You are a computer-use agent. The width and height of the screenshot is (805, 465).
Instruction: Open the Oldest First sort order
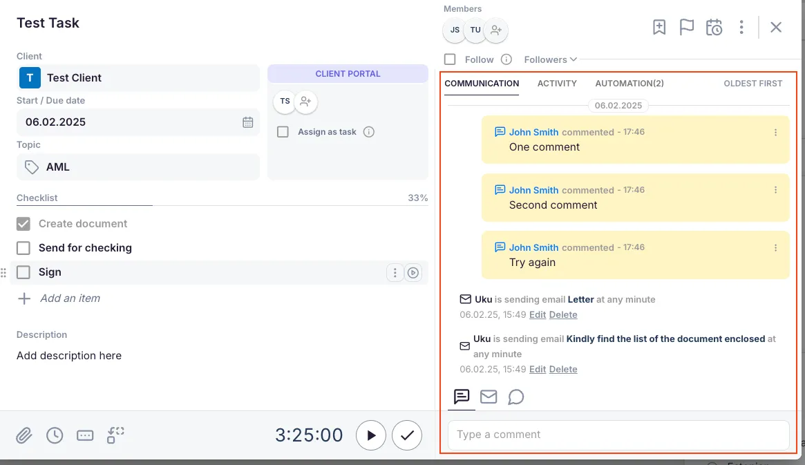[752, 84]
